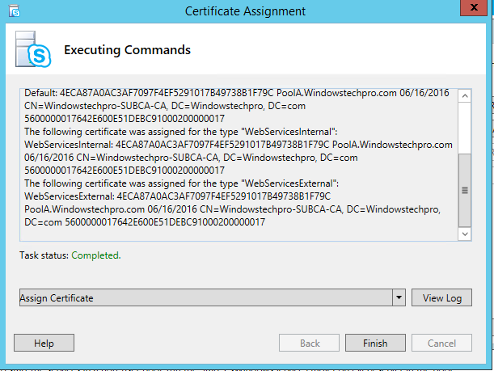Viewport: 494px width, 371px height.
Task: Click the Skype server icon beside Executing Commands
Action: pyautogui.click(x=33, y=49)
